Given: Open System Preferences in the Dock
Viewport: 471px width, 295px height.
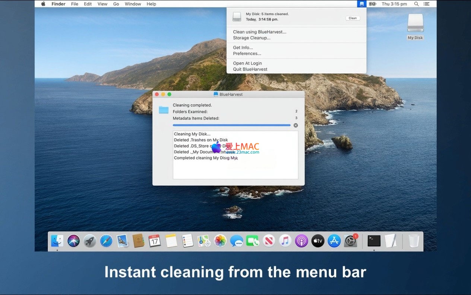Looking at the screenshot, I should (x=350, y=241).
